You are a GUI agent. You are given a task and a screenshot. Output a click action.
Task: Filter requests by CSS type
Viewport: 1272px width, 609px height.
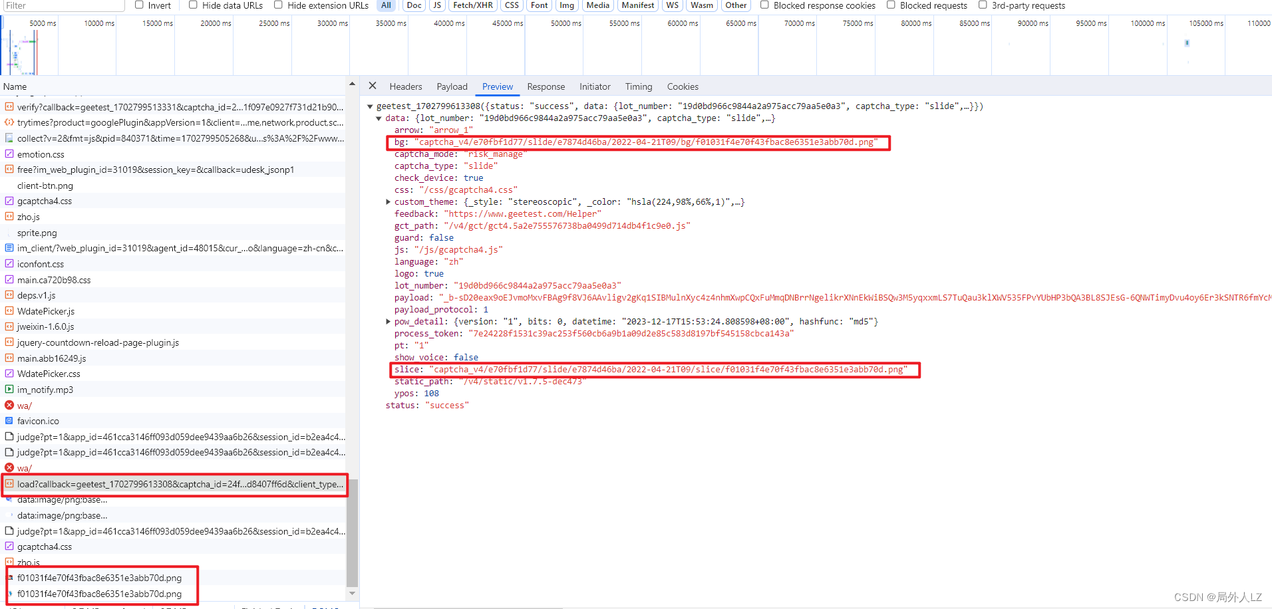tap(512, 5)
